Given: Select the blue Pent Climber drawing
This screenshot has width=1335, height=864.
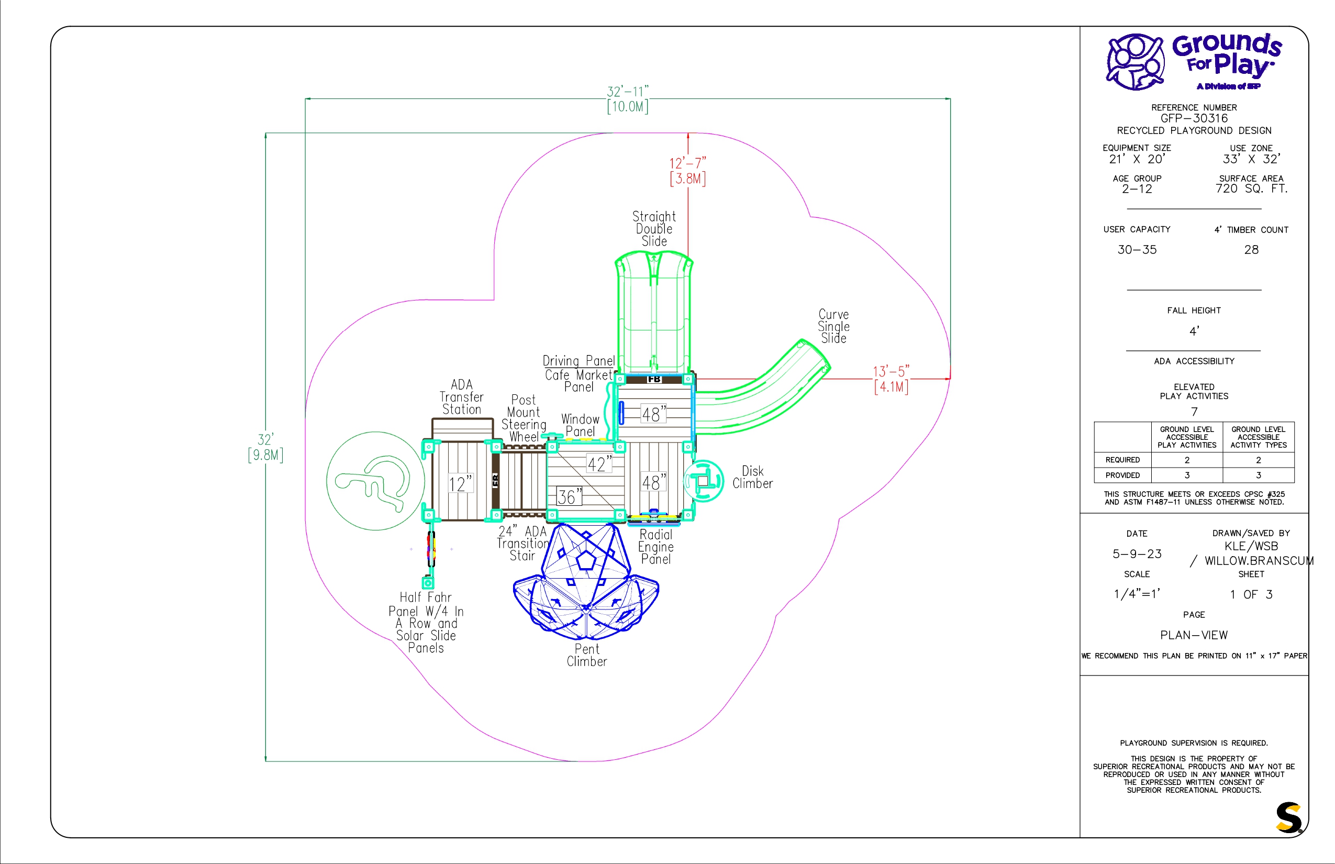Looking at the screenshot, I should coord(586,581).
